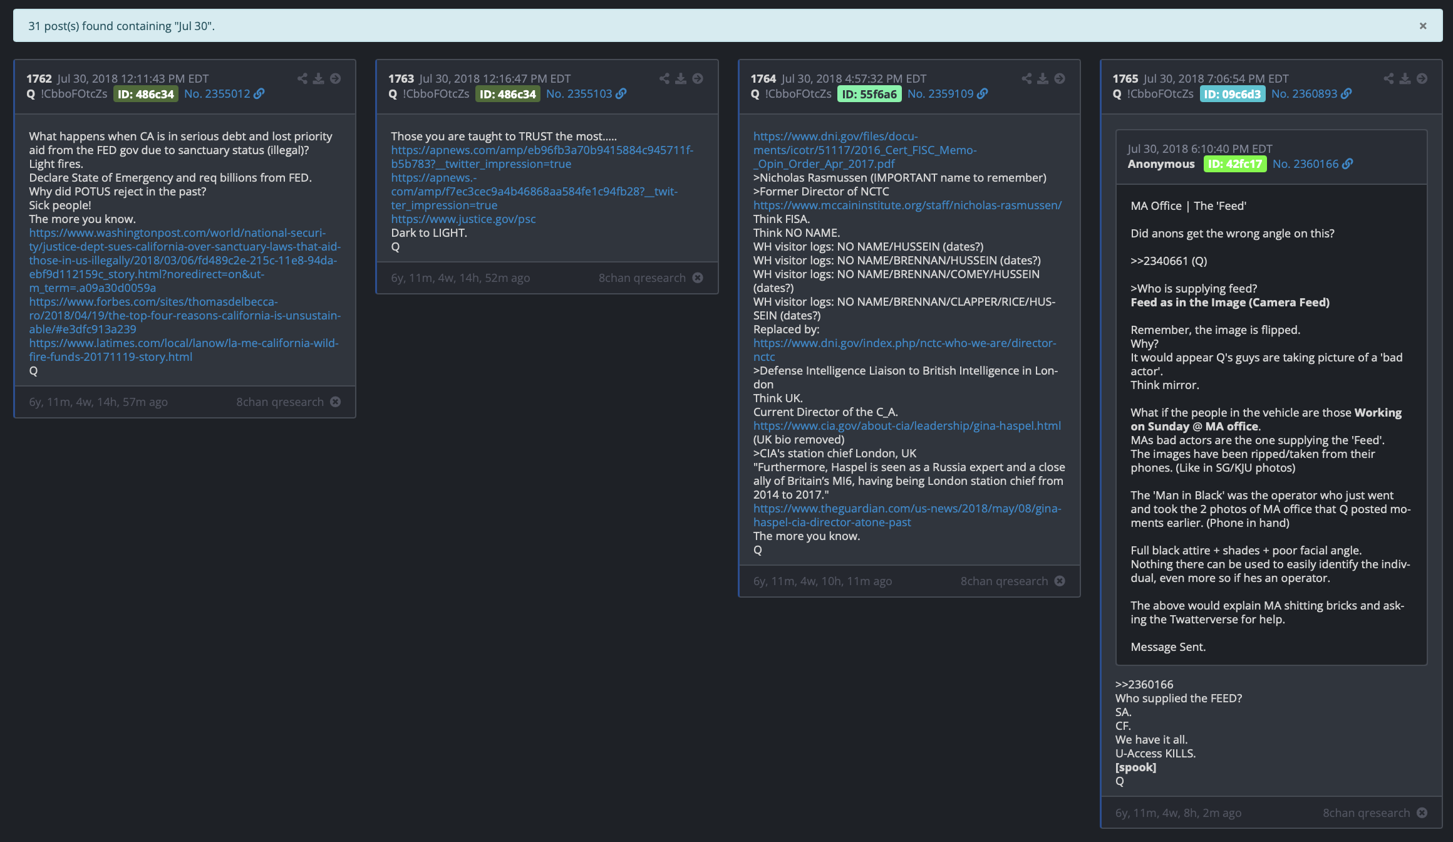
Task: Click circle-x icon in post 1762 footer
Action: [x=336, y=402]
